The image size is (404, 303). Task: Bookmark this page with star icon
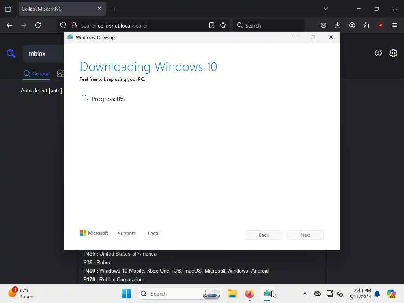click(x=223, y=26)
